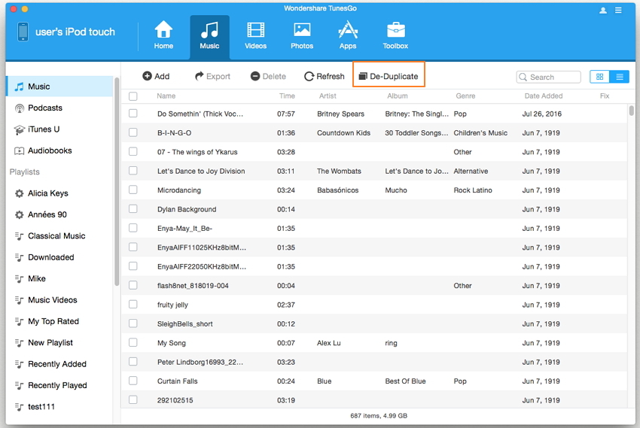
Task: Click the De-Duplicate button
Action: 389,76
